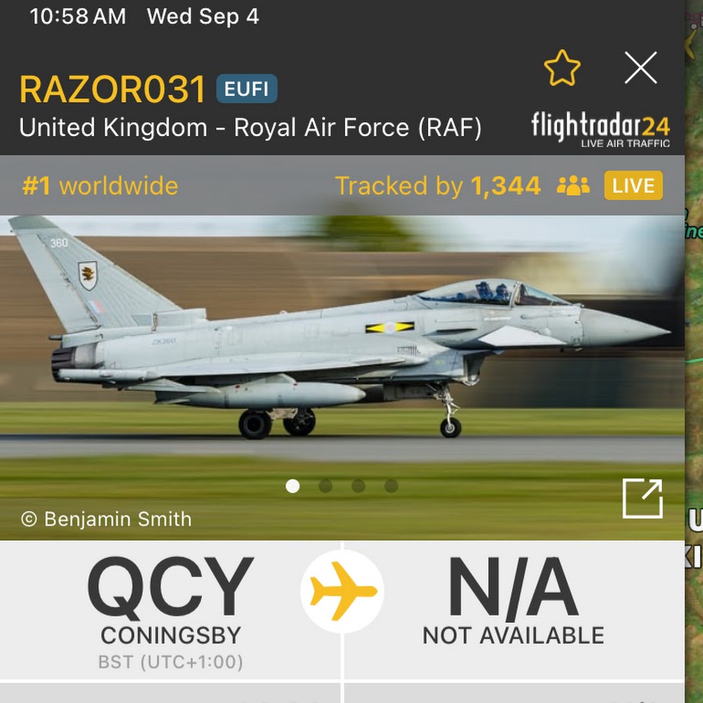The height and width of the screenshot is (703, 703).
Task: Open QCY Coningsby origin airport
Action: [170, 612]
